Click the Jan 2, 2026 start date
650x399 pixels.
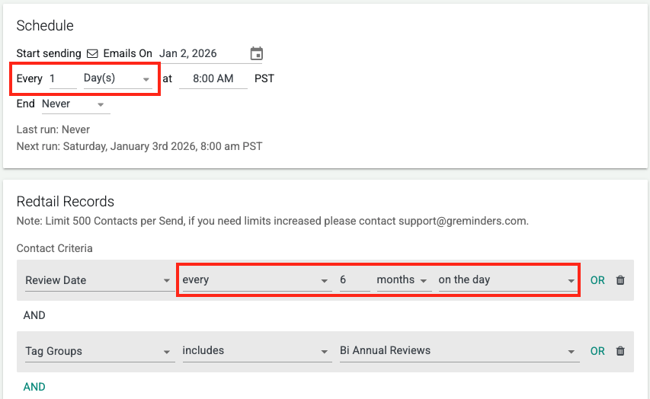click(198, 53)
